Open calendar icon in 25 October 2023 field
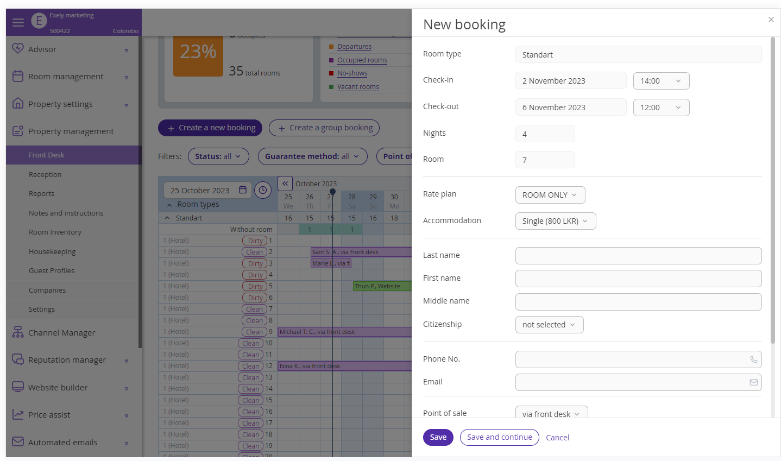 (x=243, y=190)
